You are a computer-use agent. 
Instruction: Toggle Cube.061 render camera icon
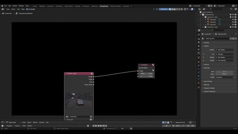[x=235, y=25]
